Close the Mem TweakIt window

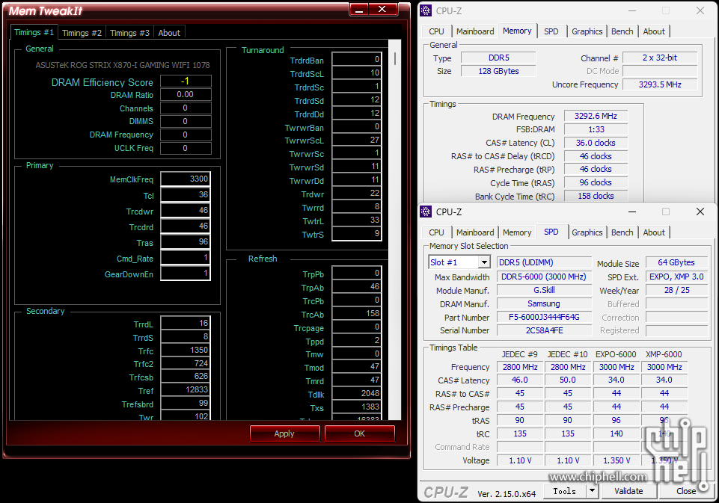(x=382, y=9)
